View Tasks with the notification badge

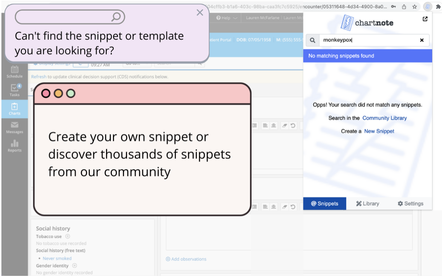[14, 90]
